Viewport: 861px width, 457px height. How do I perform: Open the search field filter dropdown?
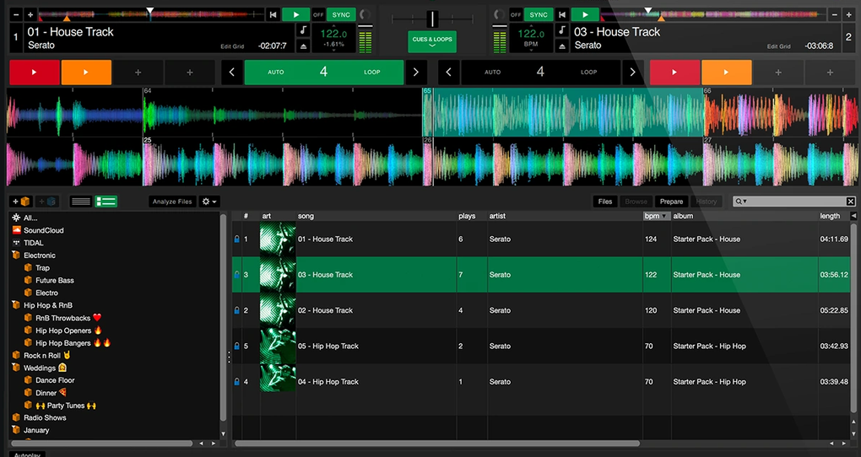[x=740, y=202]
